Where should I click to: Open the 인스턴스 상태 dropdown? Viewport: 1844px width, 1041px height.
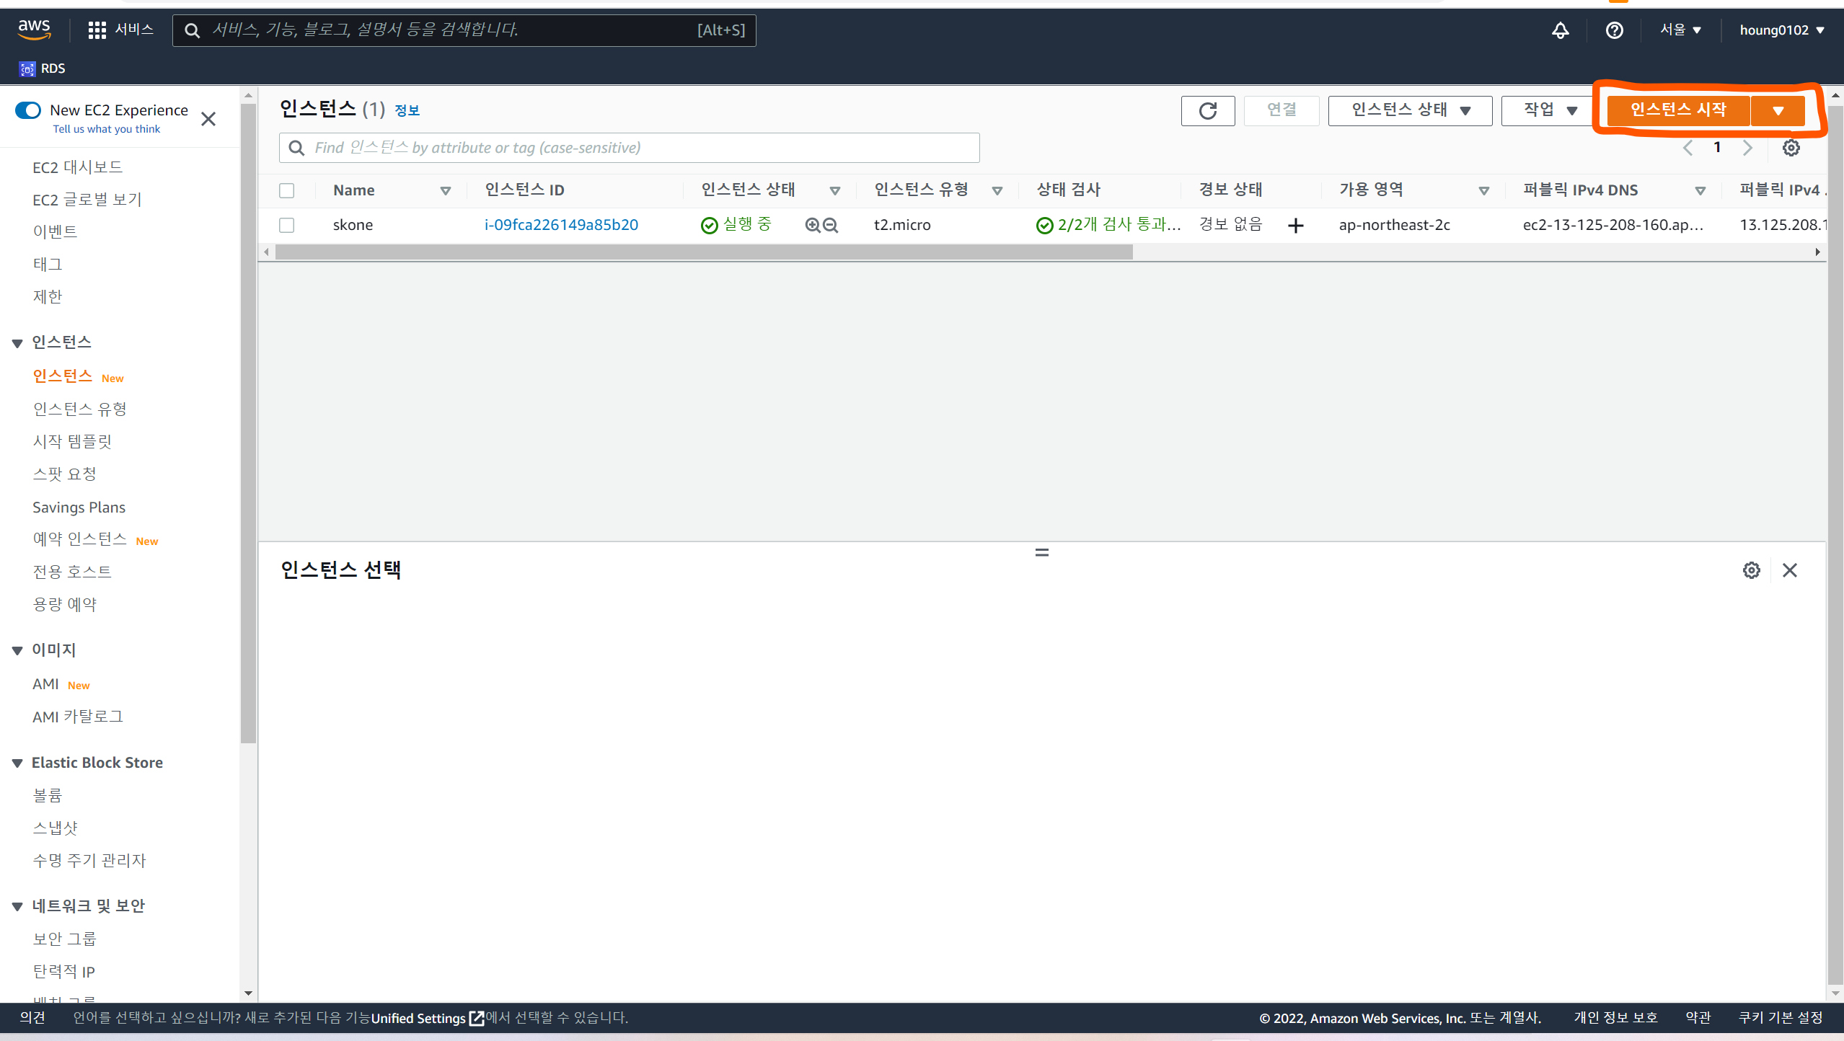pyautogui.click(x=1410, y=110)
